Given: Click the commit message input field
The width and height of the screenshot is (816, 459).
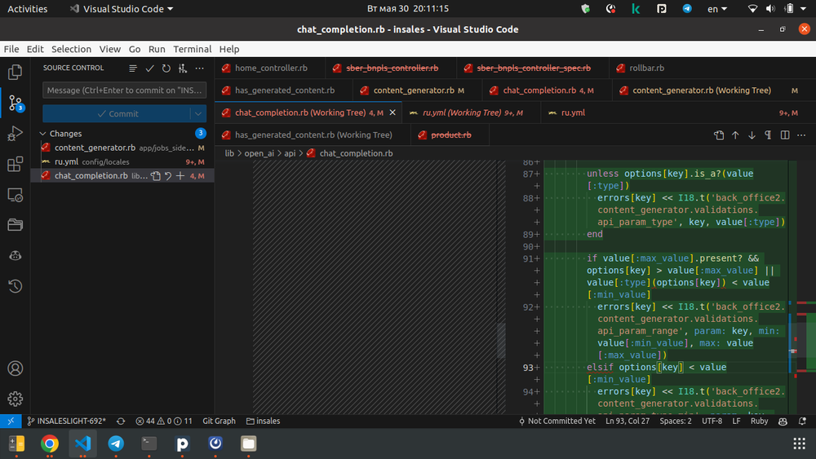Looking at the screenshot, I should click(x=124, y=90).
